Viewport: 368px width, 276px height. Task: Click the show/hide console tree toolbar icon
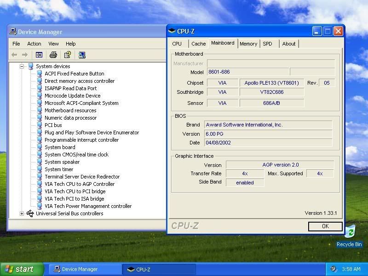(39, 55)
